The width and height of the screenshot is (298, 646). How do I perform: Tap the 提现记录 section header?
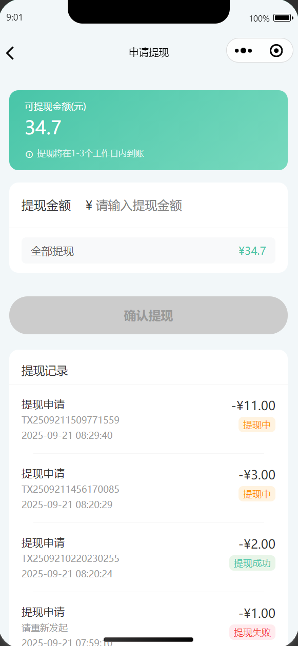click(45, 371)
